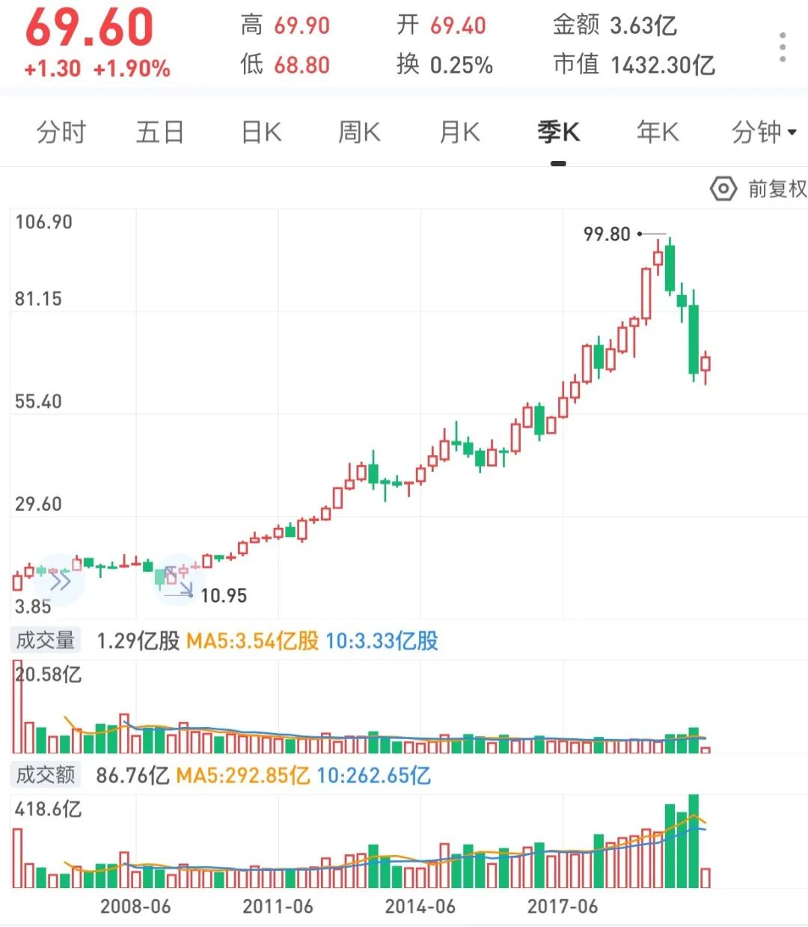Select the 周K tab
Screen dimensions: 808x927
pos(359,132)
